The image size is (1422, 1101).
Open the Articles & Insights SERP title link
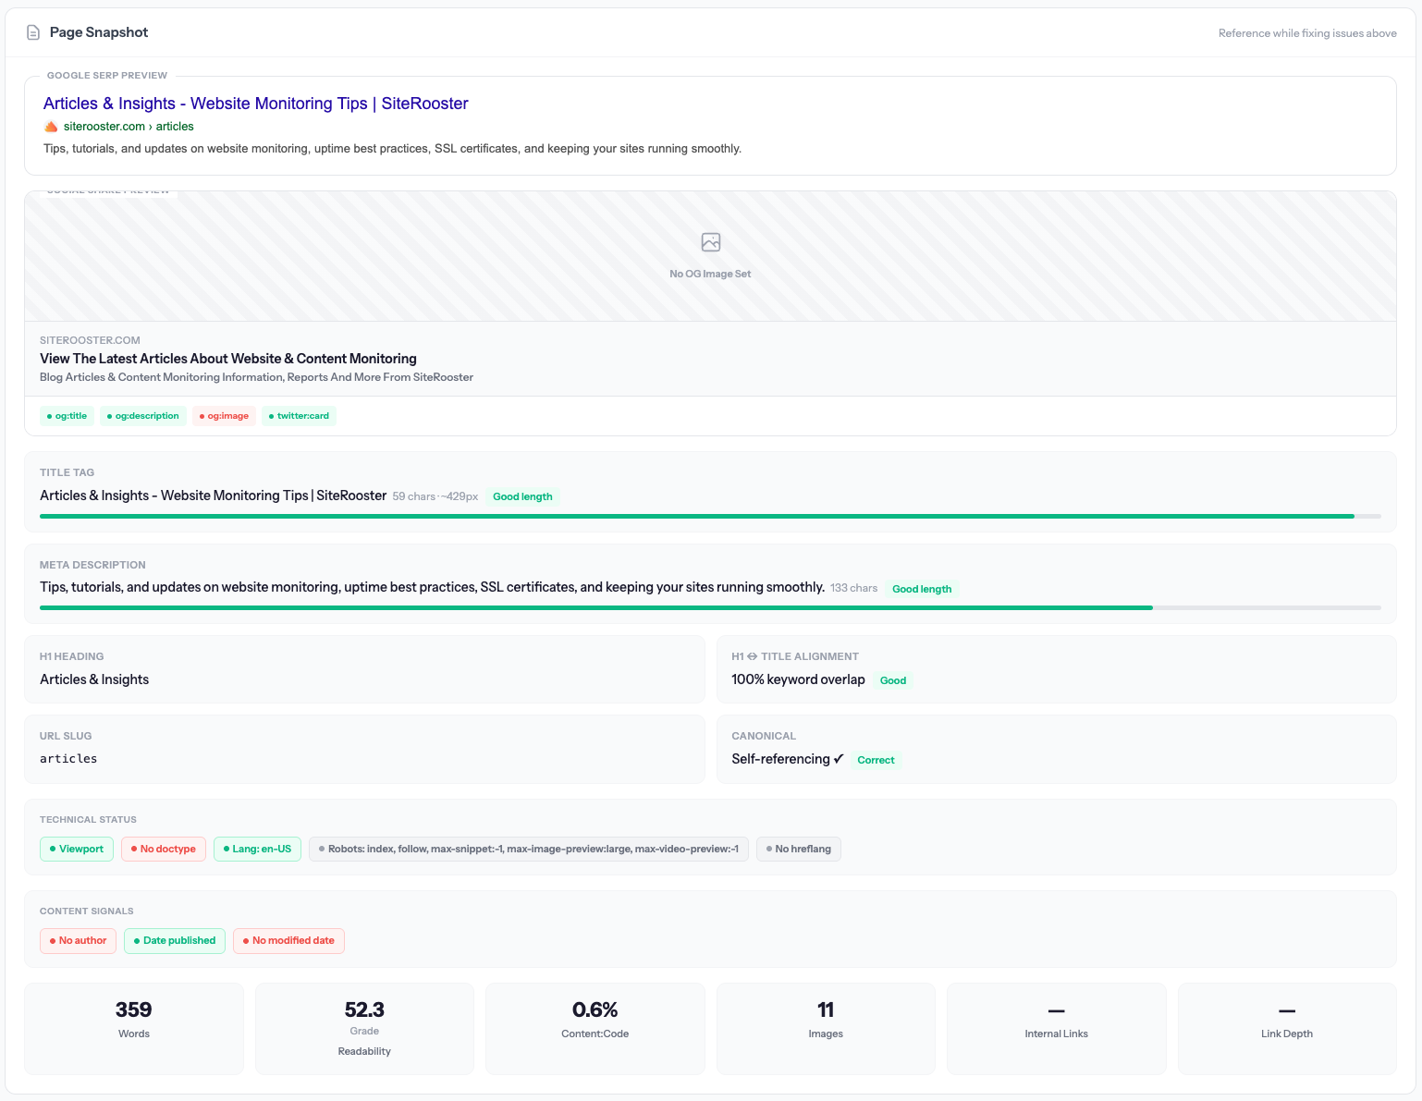point(255,104)
